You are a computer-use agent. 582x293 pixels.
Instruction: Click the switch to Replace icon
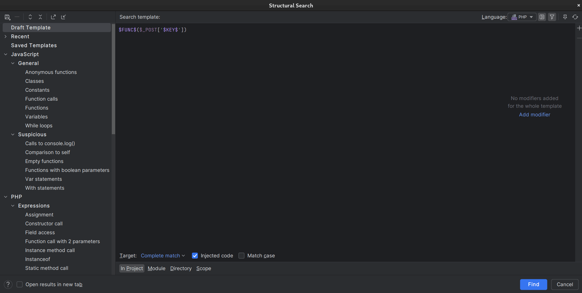tap(575, 17)
